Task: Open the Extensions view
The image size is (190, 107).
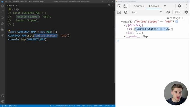Action: click(3, 29)
